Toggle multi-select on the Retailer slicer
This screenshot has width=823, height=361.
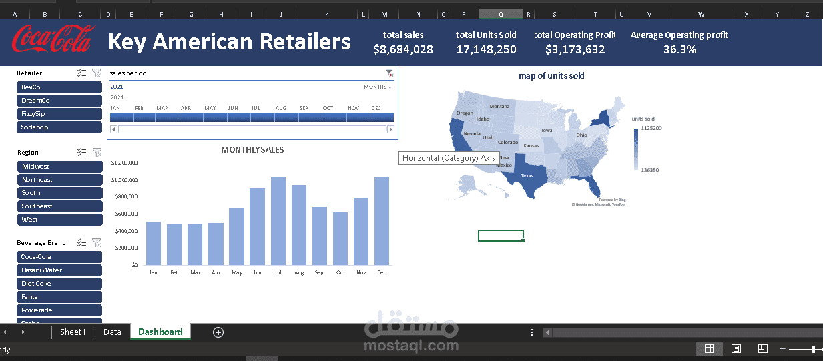click(x=81, y=73)
